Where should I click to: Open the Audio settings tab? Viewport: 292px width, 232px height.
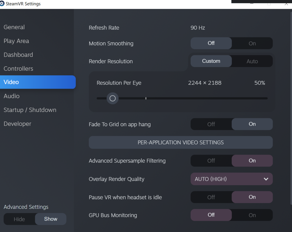[x=12, y=96]
